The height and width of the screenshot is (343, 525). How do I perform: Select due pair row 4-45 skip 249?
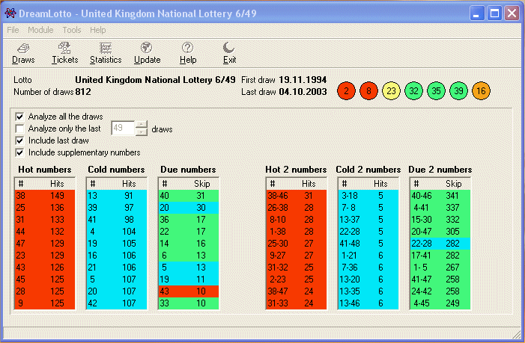pos(440,303)
